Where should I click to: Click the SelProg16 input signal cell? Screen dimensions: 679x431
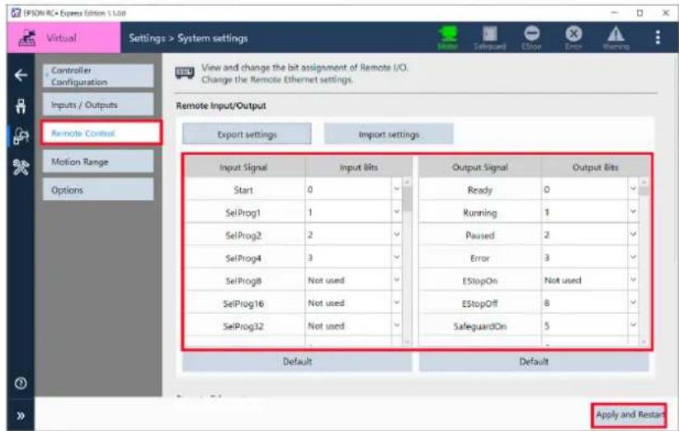pos(243,303)
